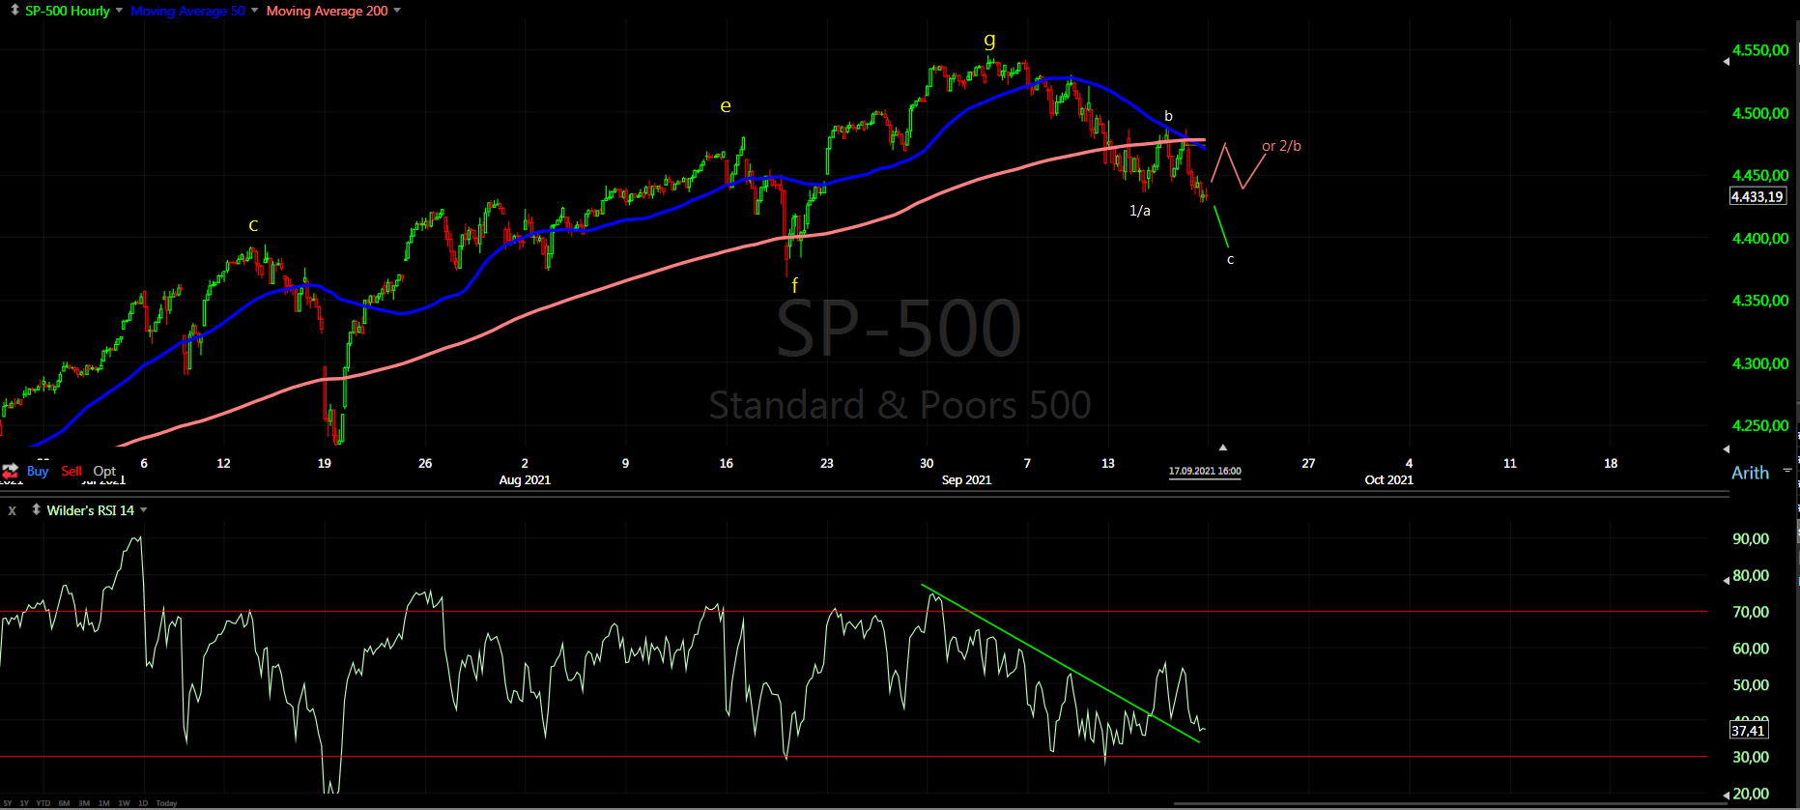1800x810 pixels.
Task: Set time range to 3M
Action: click(84, 803)
